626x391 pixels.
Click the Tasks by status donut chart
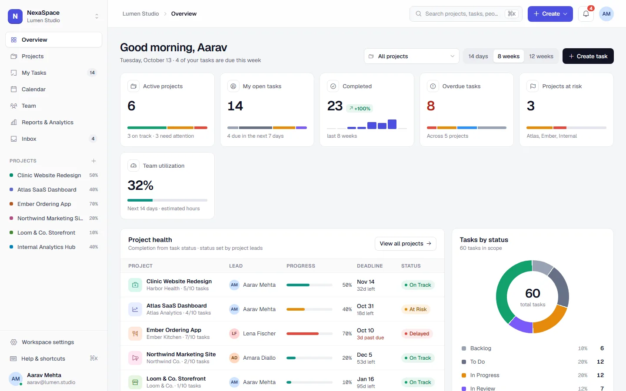[533, 297]
